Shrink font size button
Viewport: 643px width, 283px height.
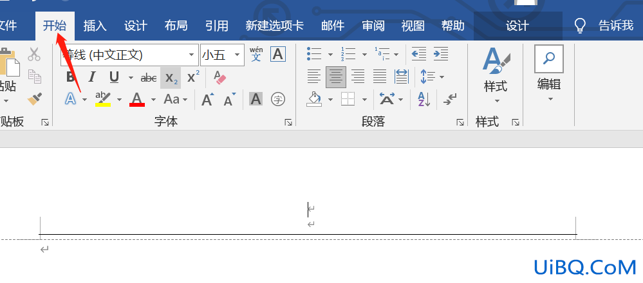230,99
